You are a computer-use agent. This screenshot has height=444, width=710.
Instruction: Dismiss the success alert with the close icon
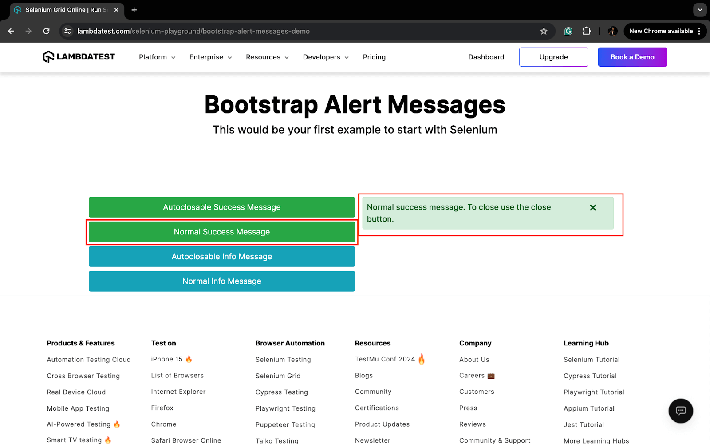[x=593, y=207]
